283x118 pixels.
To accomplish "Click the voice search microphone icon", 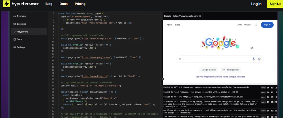I will (x=254, y=59).
